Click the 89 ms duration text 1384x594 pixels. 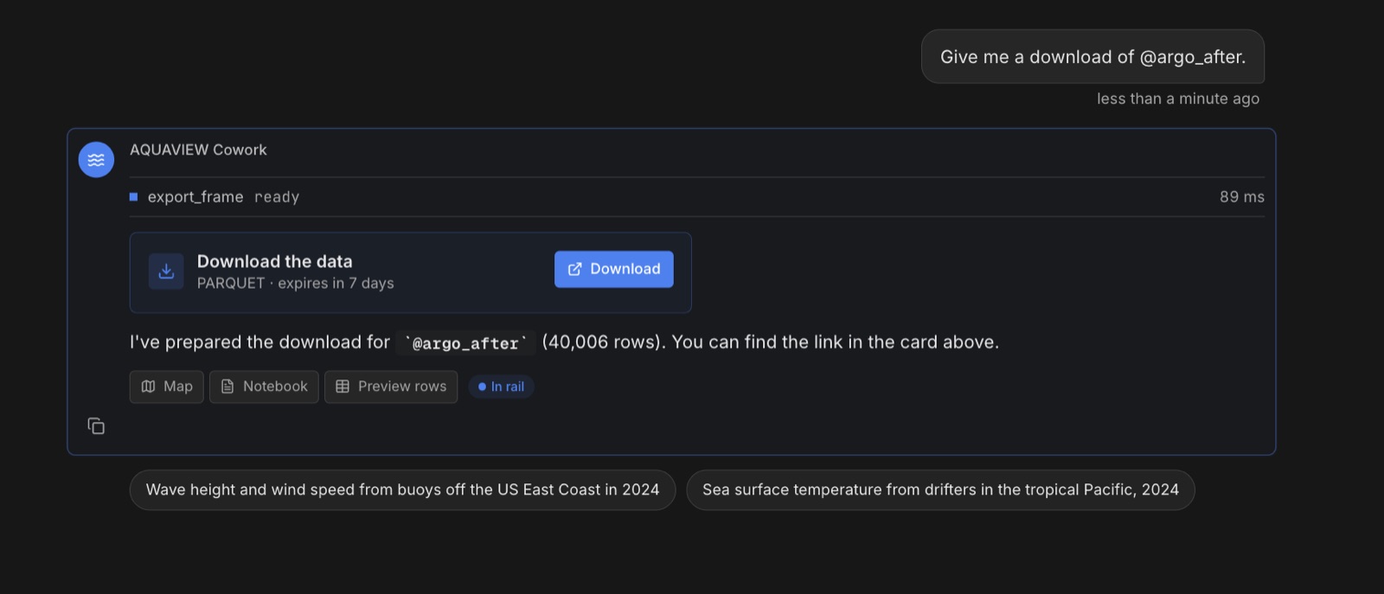[x=1242, y=197]
